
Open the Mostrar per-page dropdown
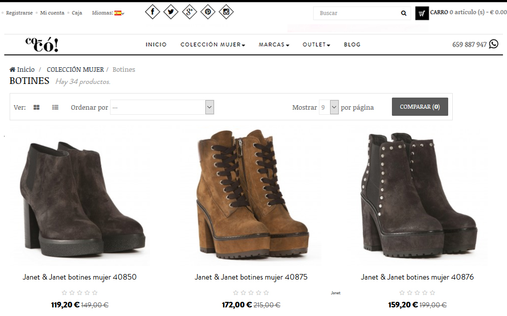[329, 107]
